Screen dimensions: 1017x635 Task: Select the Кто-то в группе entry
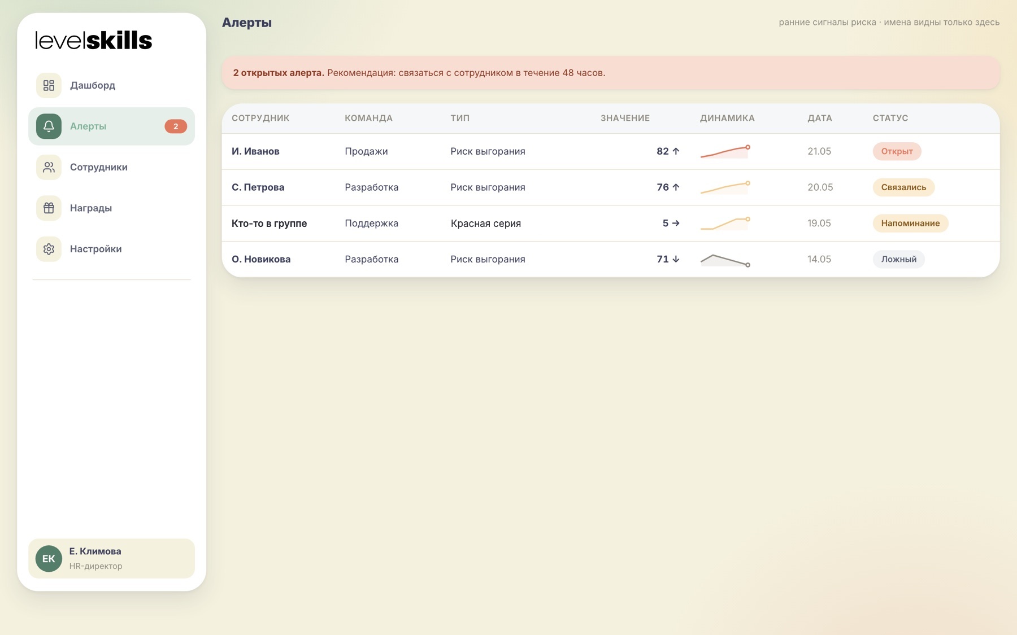[269, 224]
